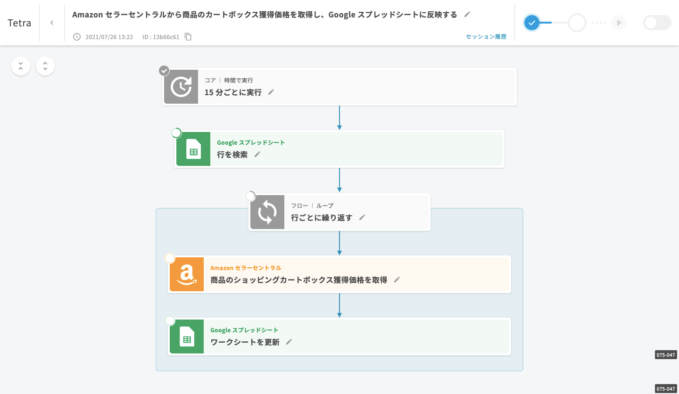Image resolution: width=679 pixels, height=394 pixels.
Task: Expand all steps button
Action: (45, 66)
